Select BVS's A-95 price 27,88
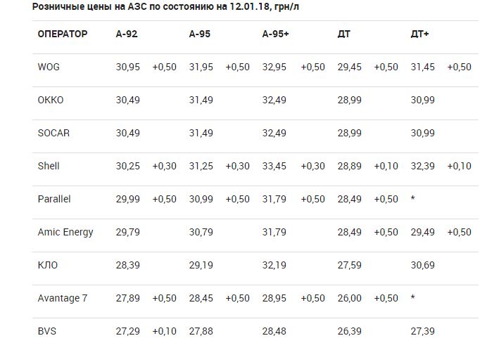Image resolution: width=487 pixels, height=350 pixels. point(201,331)
